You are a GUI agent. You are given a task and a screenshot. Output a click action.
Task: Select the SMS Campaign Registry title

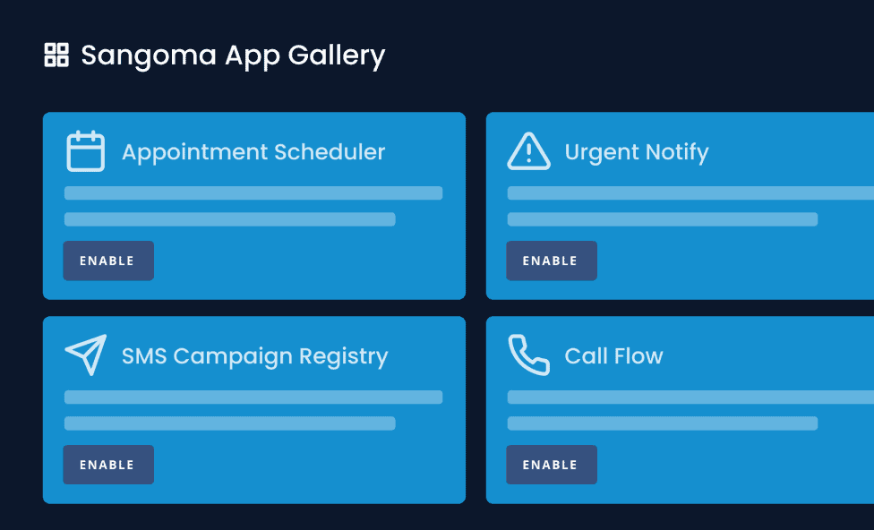pos(254,356)
